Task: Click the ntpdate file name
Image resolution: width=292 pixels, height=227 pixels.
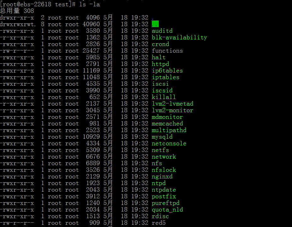Action: pyautogui.click(x=164, y=190)
